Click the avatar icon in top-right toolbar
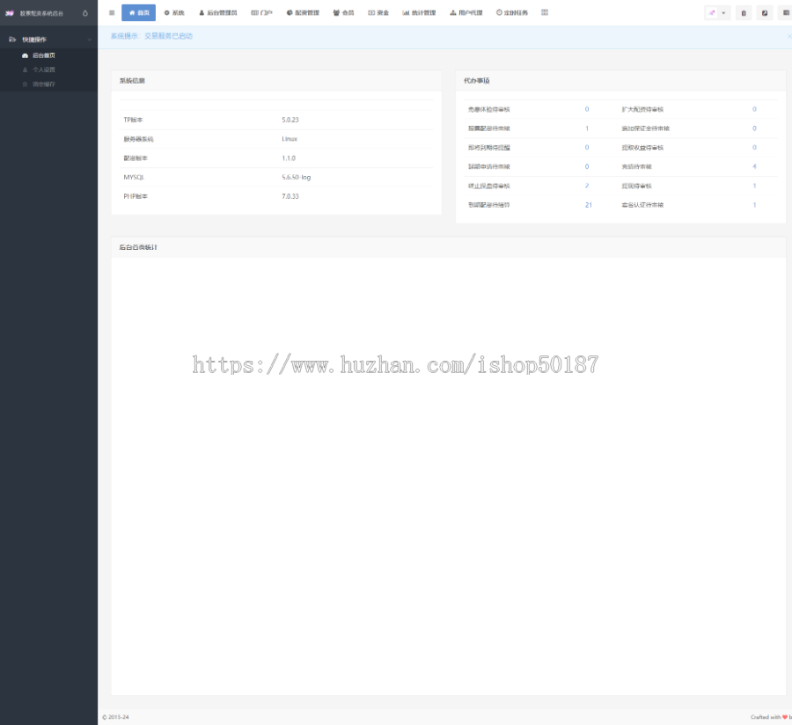The image size is (792, 725). tap(712, 13)
